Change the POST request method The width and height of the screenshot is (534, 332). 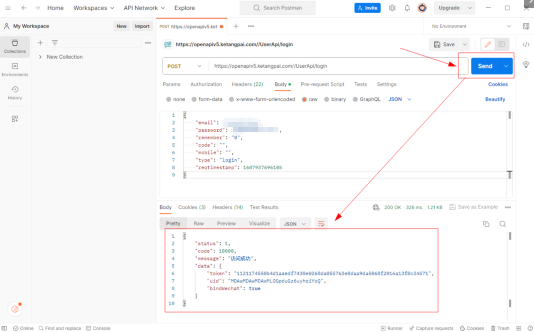tap(185, 66)
